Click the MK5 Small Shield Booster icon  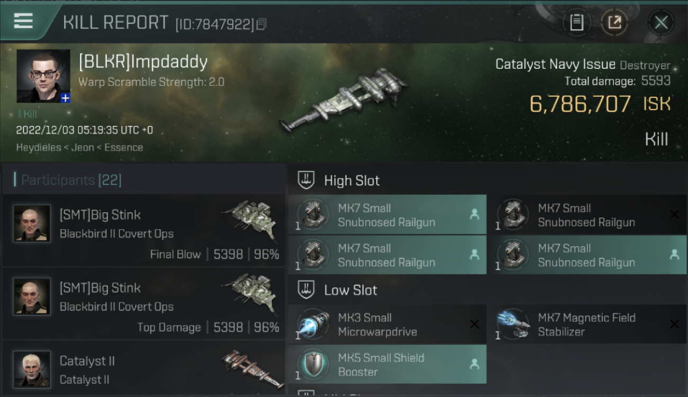pos(314,364)
